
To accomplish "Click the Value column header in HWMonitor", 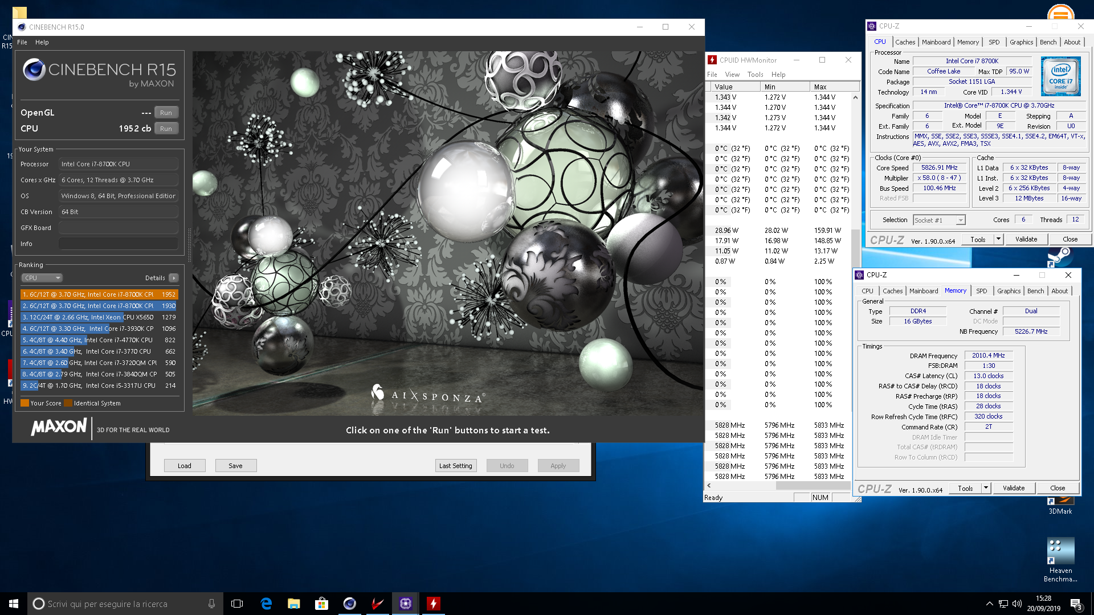I will [735, 87].
